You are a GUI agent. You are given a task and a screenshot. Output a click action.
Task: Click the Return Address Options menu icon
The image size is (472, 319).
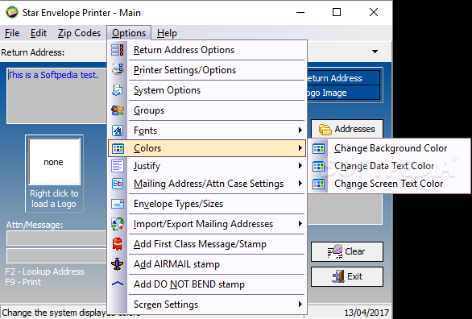point(118,50)
